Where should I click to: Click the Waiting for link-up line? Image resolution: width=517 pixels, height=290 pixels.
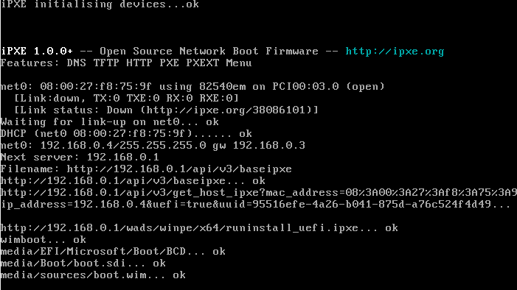(x=109, y=122)
